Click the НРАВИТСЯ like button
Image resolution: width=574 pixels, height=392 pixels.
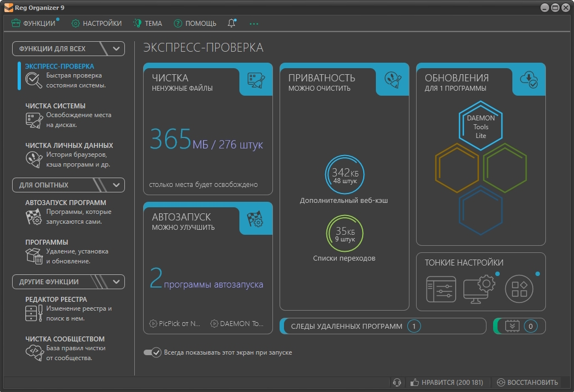(446, 383)
